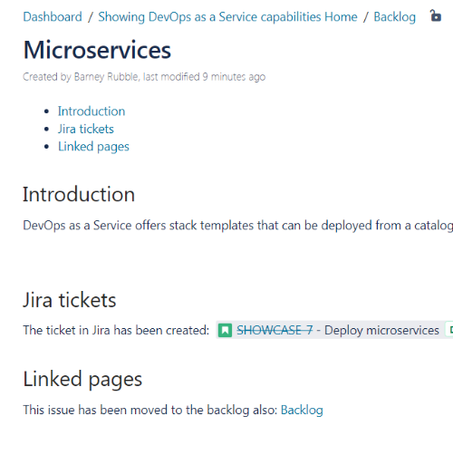The height and width of the screenshot is (455, 453).
Task: Click 'The ticket in Jira has been created' text
Action: 116,330
